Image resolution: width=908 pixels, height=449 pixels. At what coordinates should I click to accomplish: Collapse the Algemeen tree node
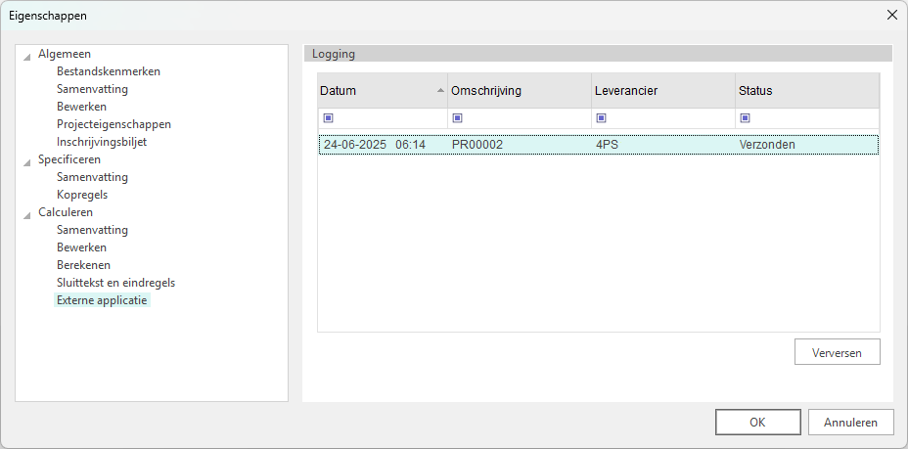click(27, 55)
